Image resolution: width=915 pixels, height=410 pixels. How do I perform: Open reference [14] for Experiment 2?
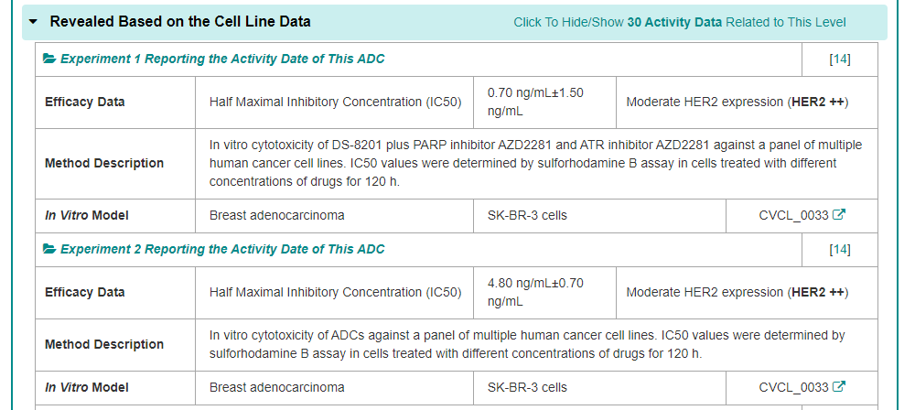pyautogui.click(x=839, y=250)
